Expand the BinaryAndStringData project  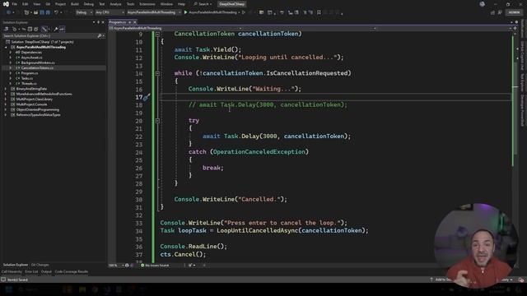tap(6, 89)
